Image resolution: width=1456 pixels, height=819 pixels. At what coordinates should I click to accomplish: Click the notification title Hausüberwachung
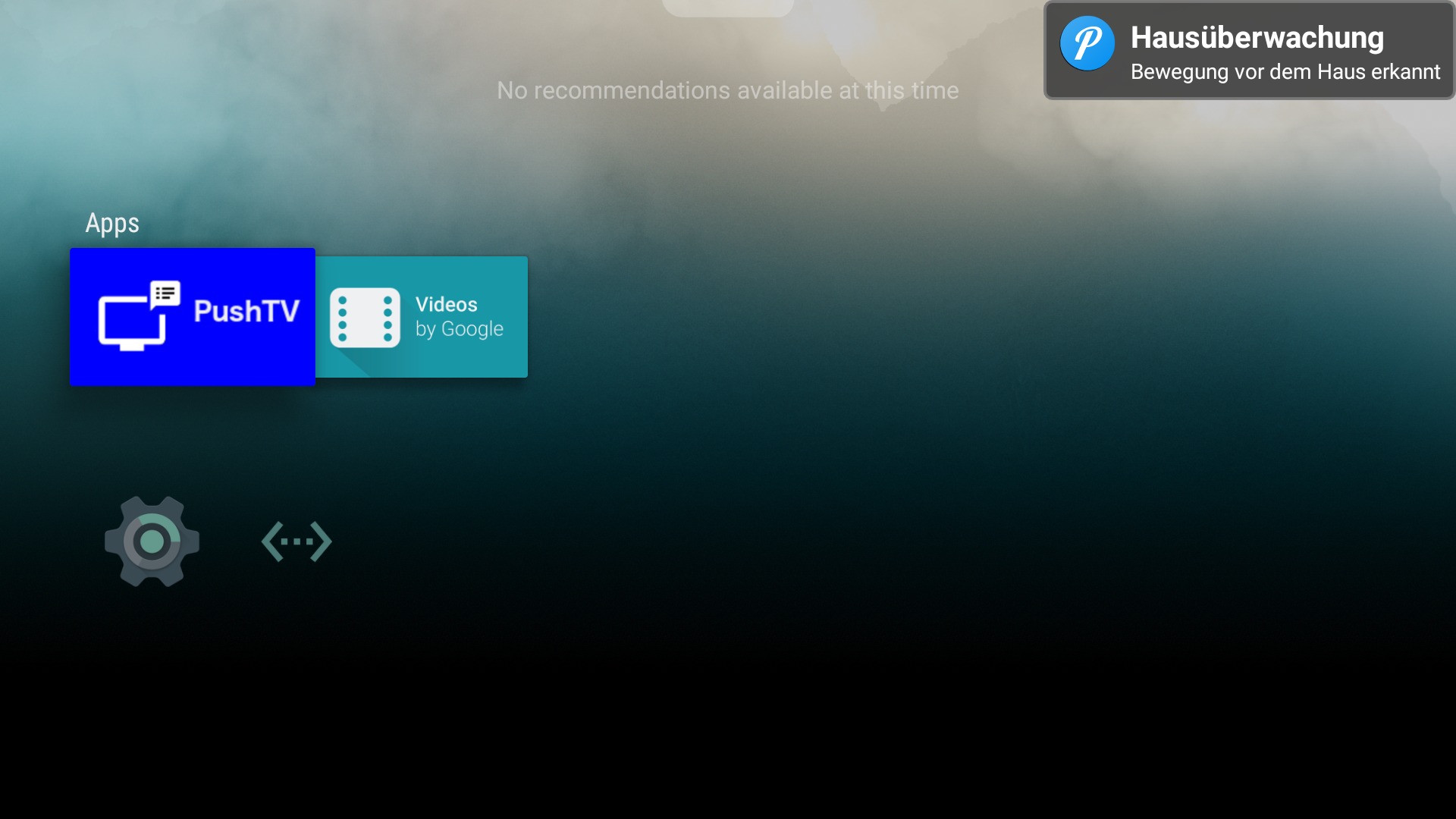point(1257,37)
